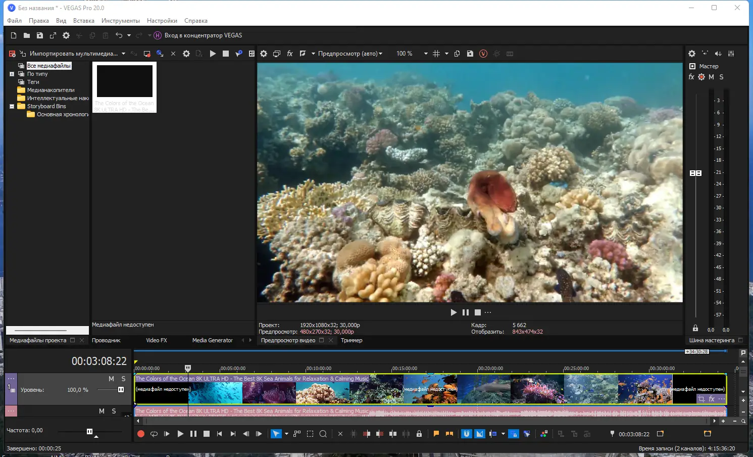The width and height of the screenshot is (753, 457).
Task: Open project video properties gear in preview
Action: [264, 54]
